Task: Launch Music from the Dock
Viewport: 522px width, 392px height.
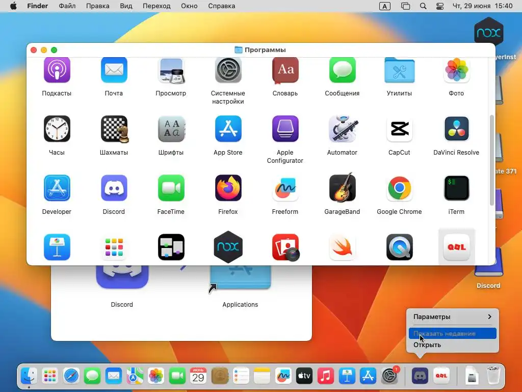Action: coord(326,376)
